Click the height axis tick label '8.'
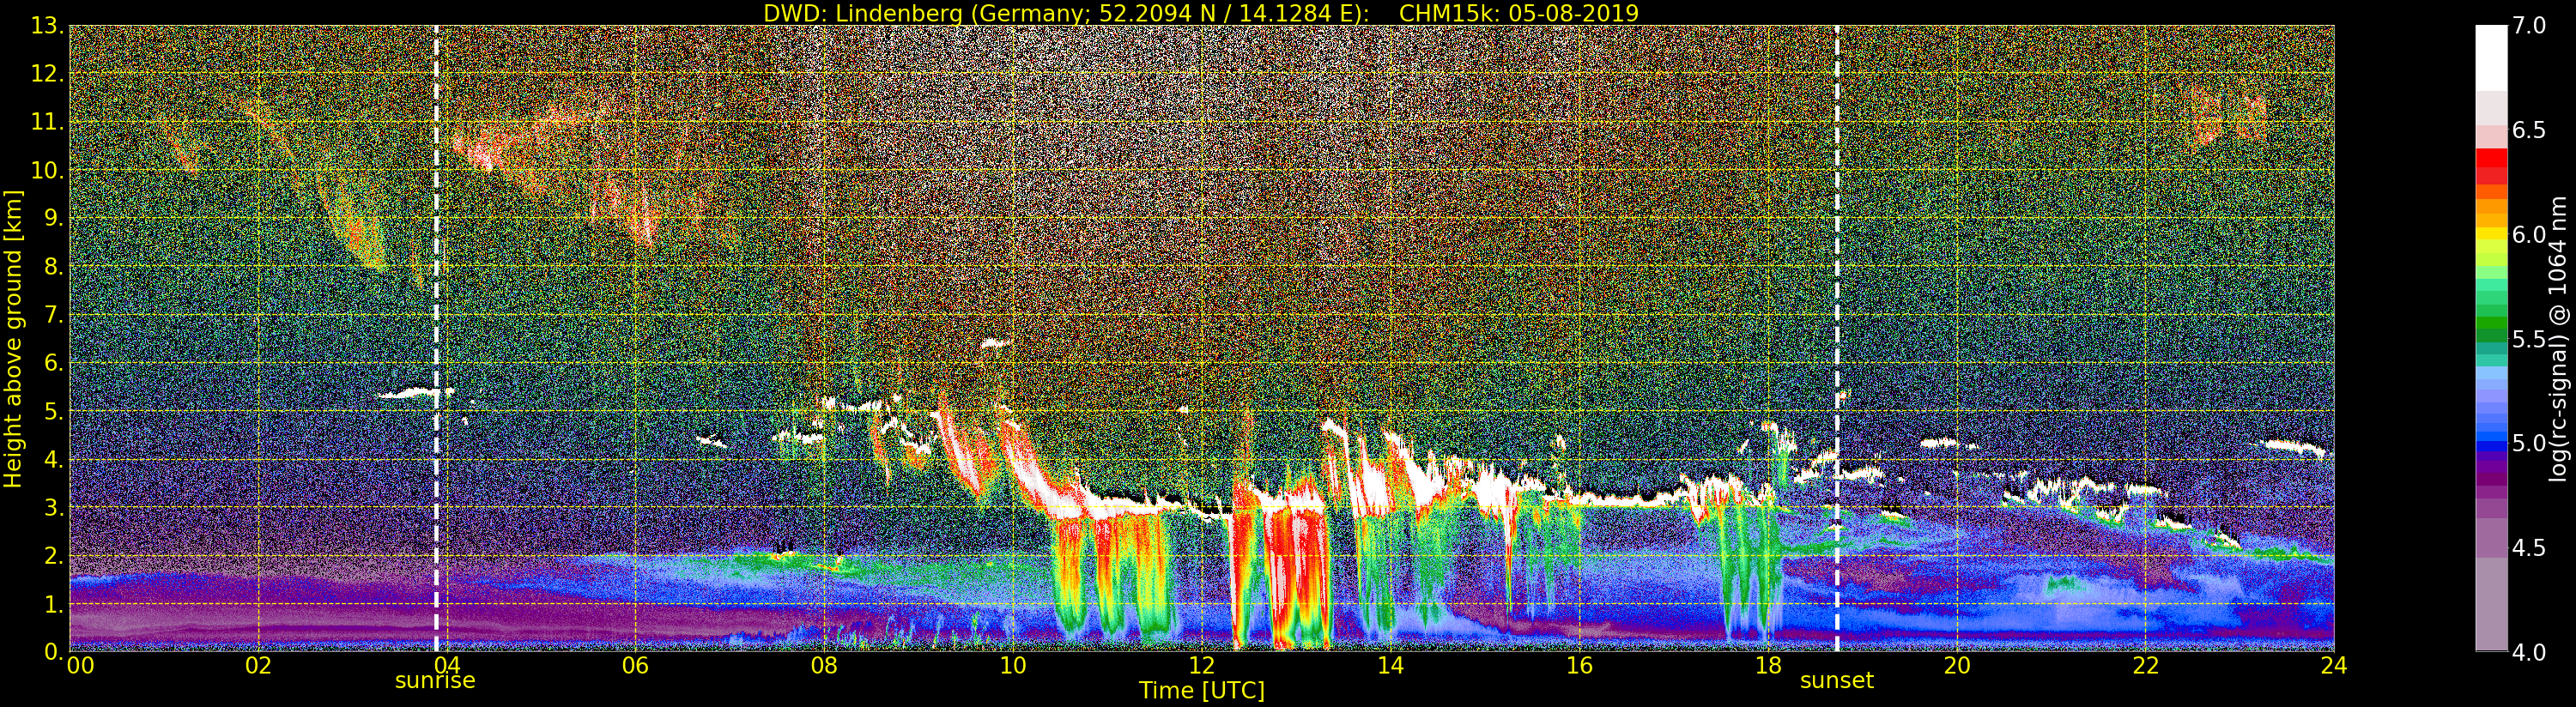Screen dimensions: 2576x707 (54, 267)
